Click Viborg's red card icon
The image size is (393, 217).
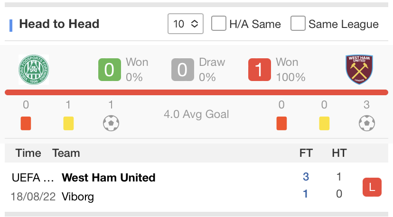coord(26,123)
